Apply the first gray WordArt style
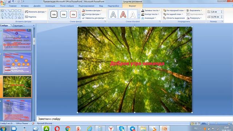 coord(113,15)
